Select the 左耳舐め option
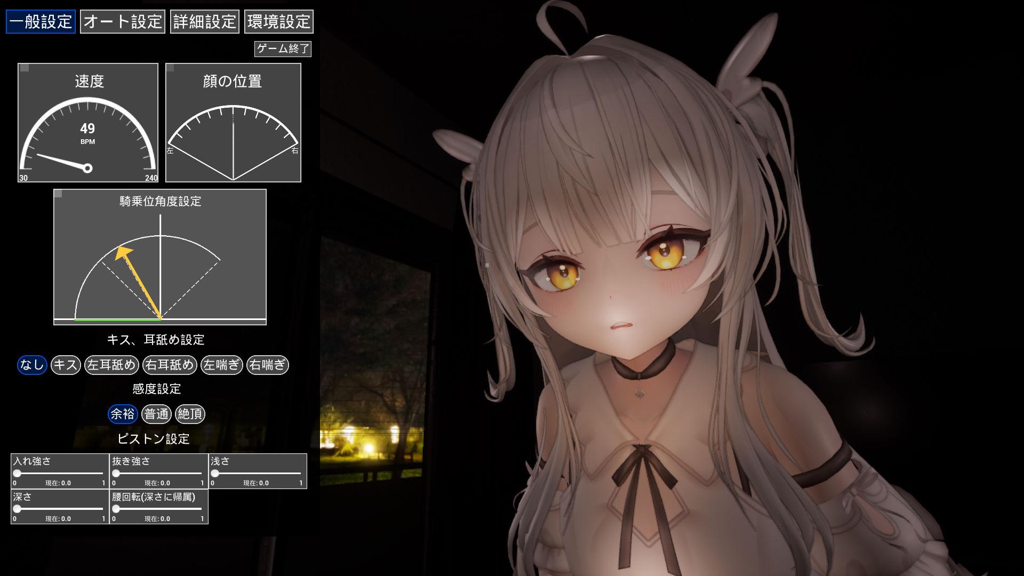 coord(111,365)
